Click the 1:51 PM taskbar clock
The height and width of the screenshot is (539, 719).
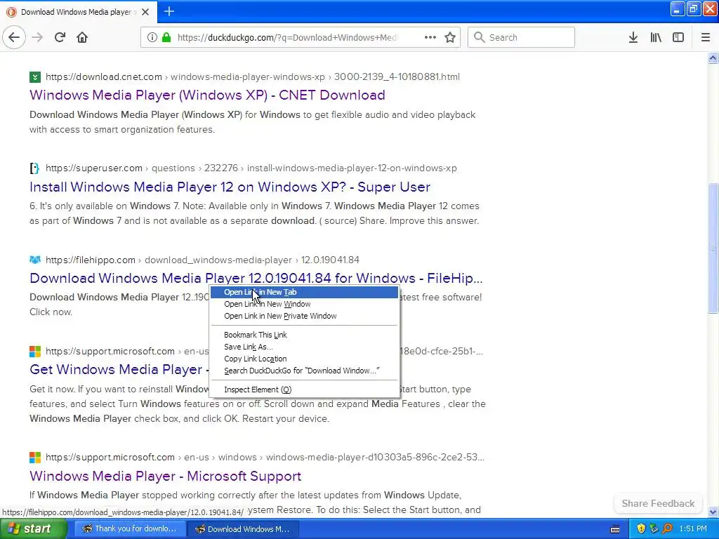(x=693, y=528)
